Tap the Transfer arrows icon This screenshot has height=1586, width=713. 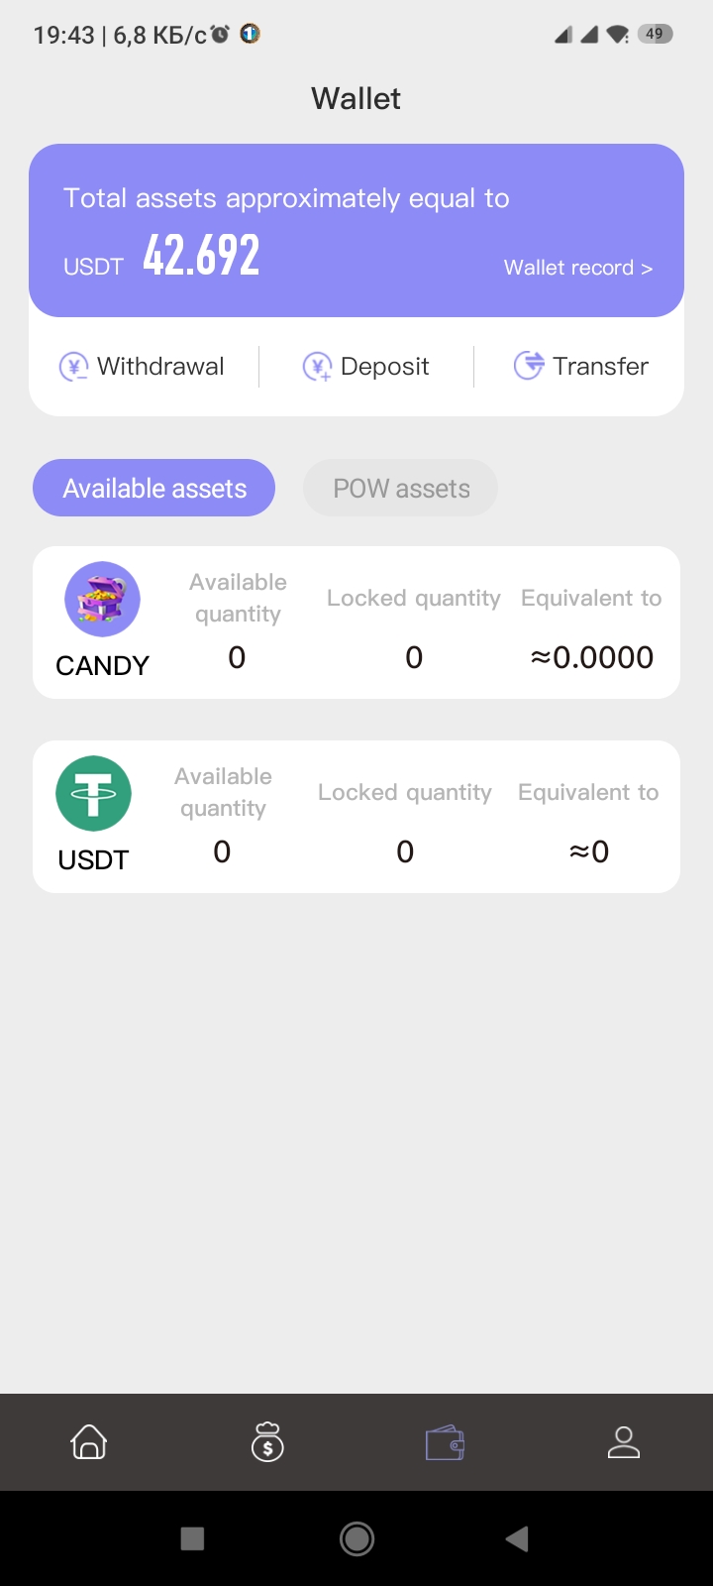click(529, 366)
